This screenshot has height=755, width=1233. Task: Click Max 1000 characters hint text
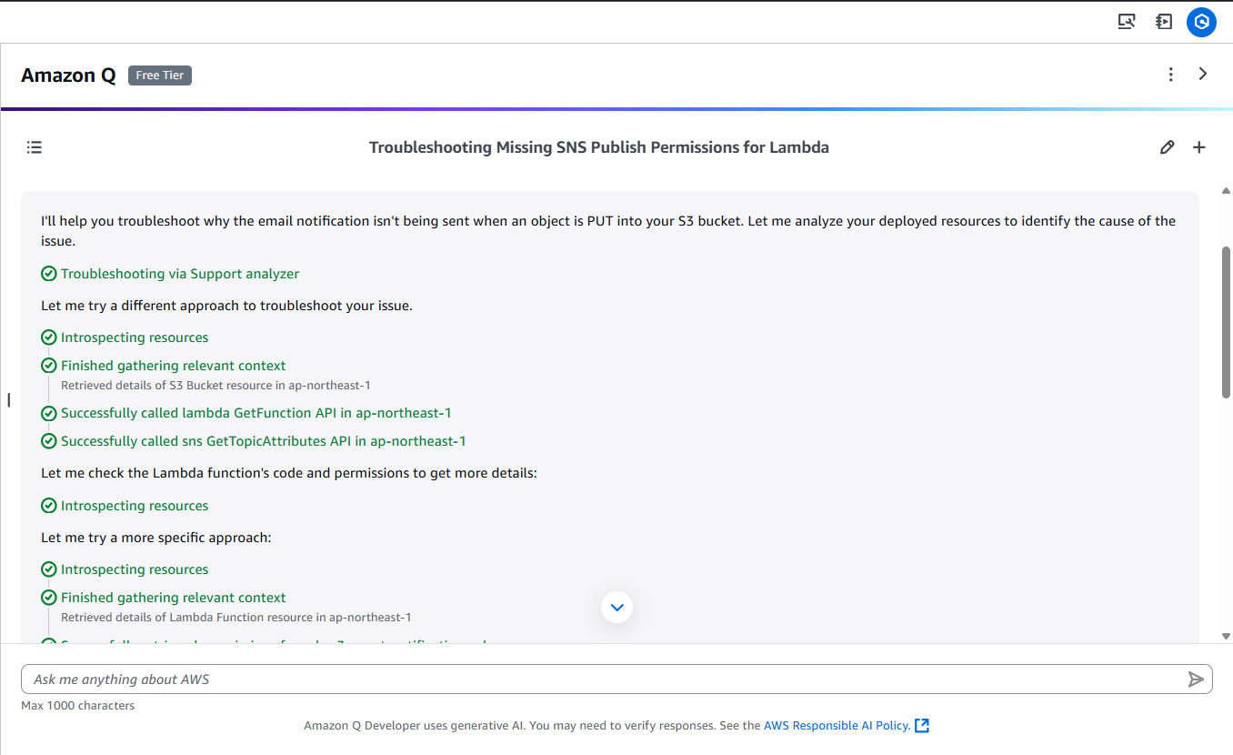tap(78, 706)
